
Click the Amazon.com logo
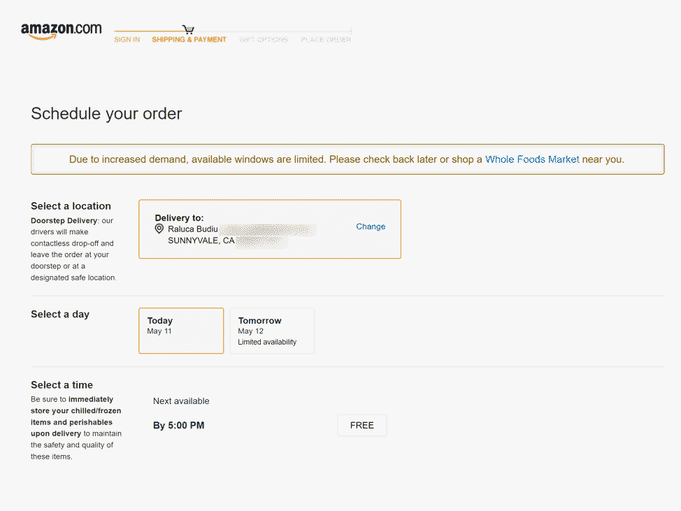(61, 31)
